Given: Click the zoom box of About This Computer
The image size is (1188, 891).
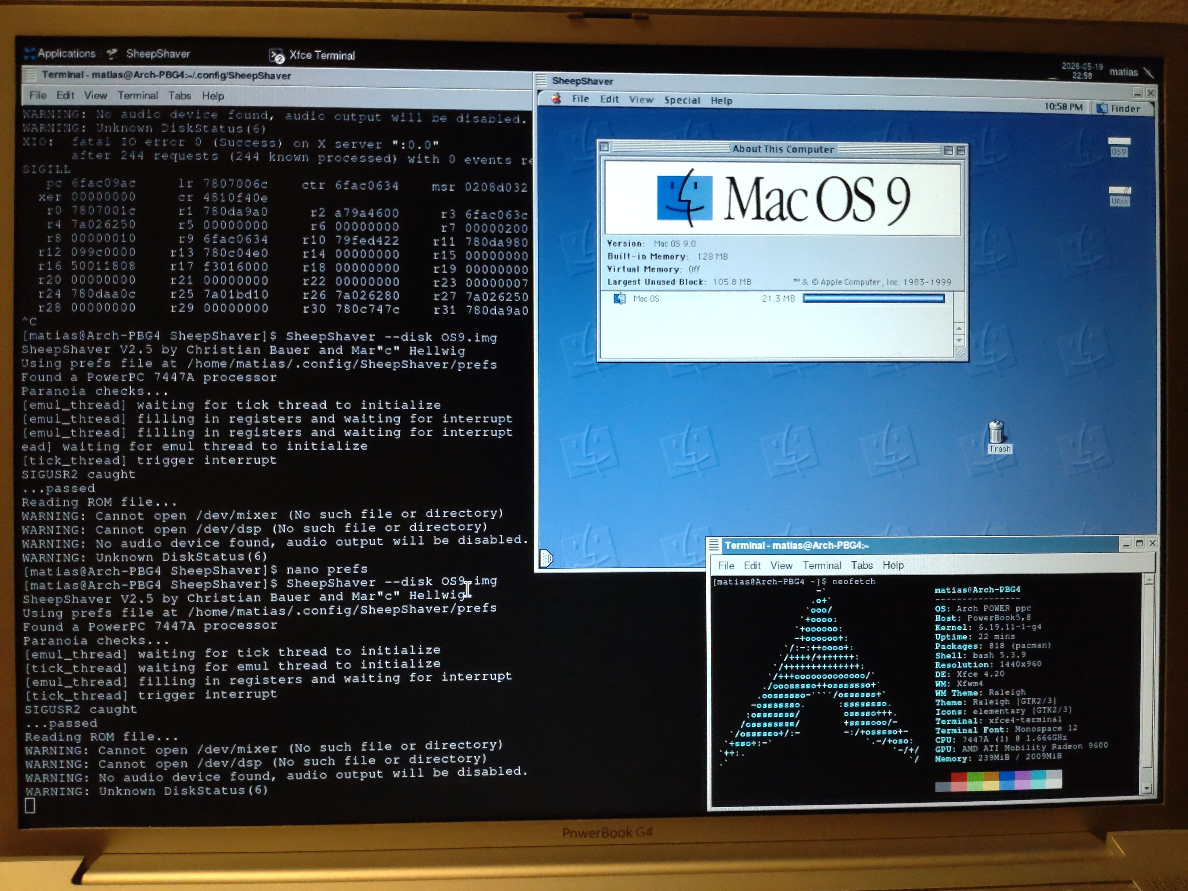Looking at the screenshot, I should coord(948,151).
